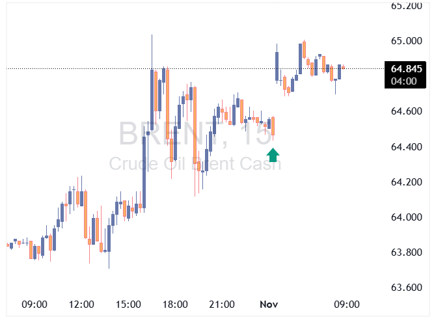Click the 15:00 time axis label

pos(128,305)
